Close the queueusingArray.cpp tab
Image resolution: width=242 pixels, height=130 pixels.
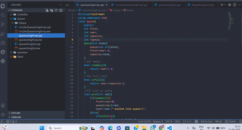tap(106, 5)
